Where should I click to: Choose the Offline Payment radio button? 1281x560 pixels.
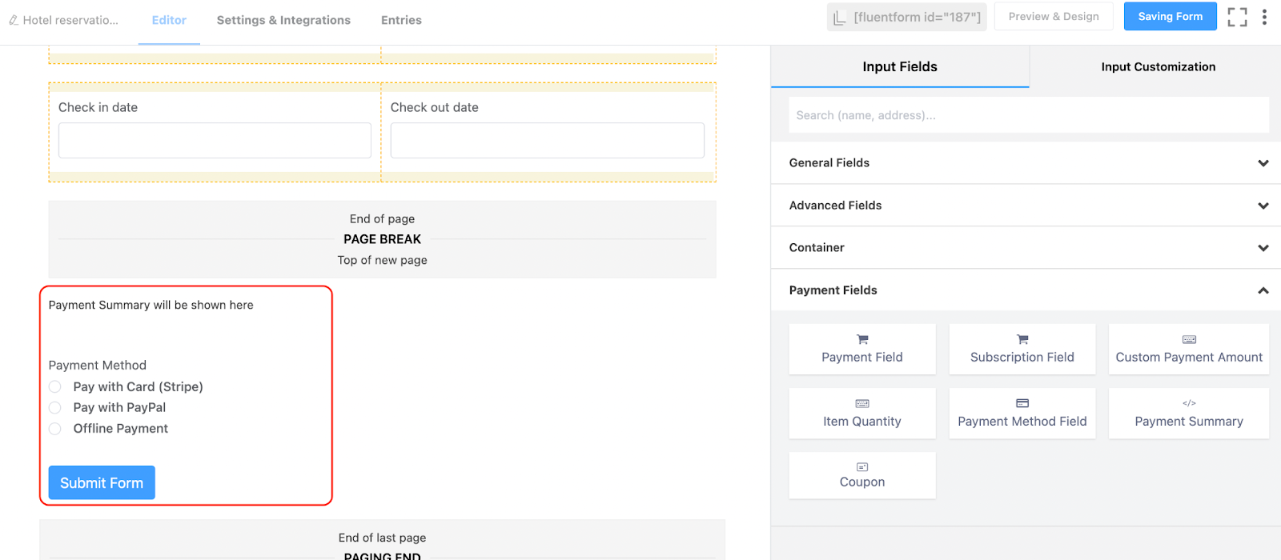55,429
